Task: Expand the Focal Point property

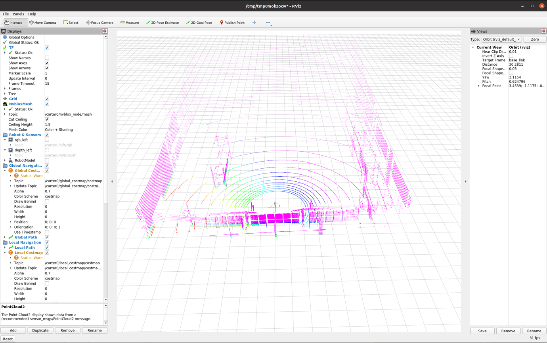Action: (x=478, y=86)
